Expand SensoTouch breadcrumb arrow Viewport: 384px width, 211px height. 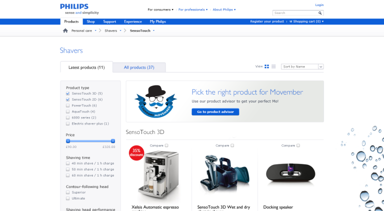153,30
